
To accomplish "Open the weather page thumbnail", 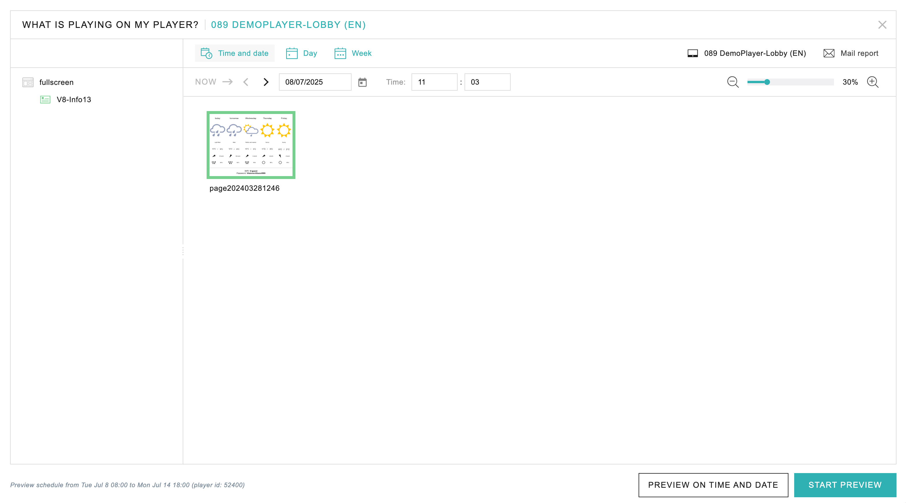I will 251,145.
